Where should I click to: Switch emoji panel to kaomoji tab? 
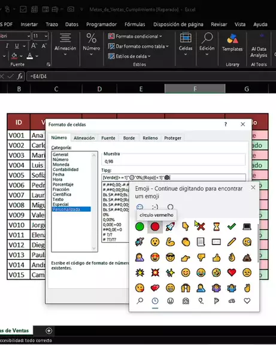pyautogui.click(x=155, y=207)
